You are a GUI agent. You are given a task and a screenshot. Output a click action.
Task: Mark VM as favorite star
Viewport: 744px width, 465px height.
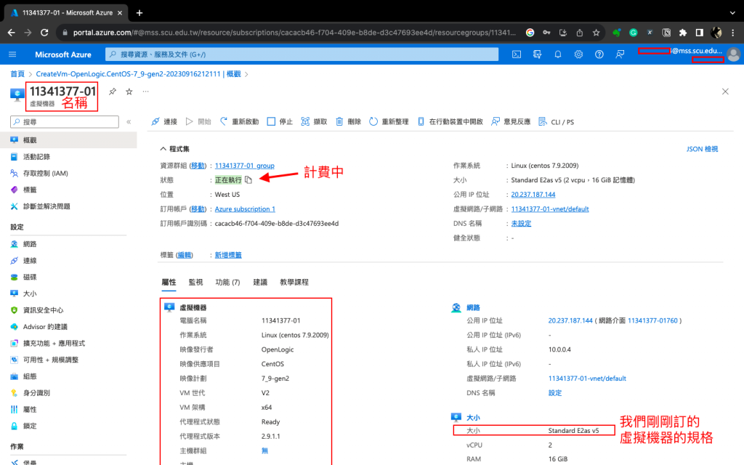point(129,92)
